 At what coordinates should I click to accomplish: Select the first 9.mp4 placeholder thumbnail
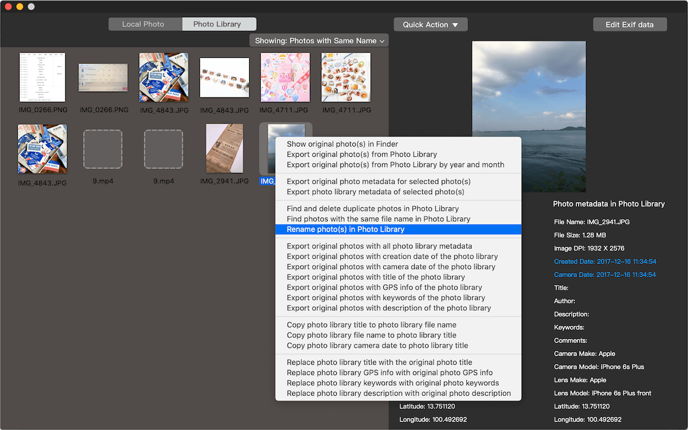click(x=103, y=149)
